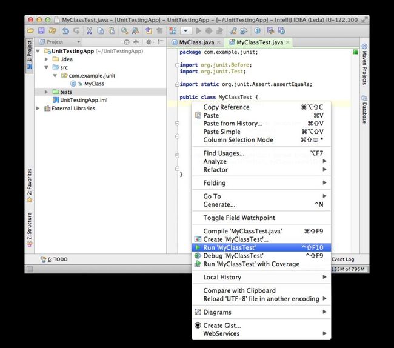
Task: Toggle the Maven Projects side panel
Action: click(x=364, y=64)
